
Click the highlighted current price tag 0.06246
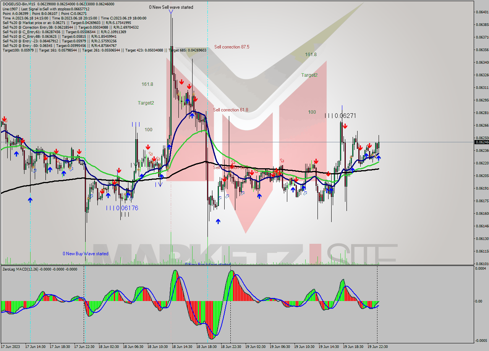481,142
